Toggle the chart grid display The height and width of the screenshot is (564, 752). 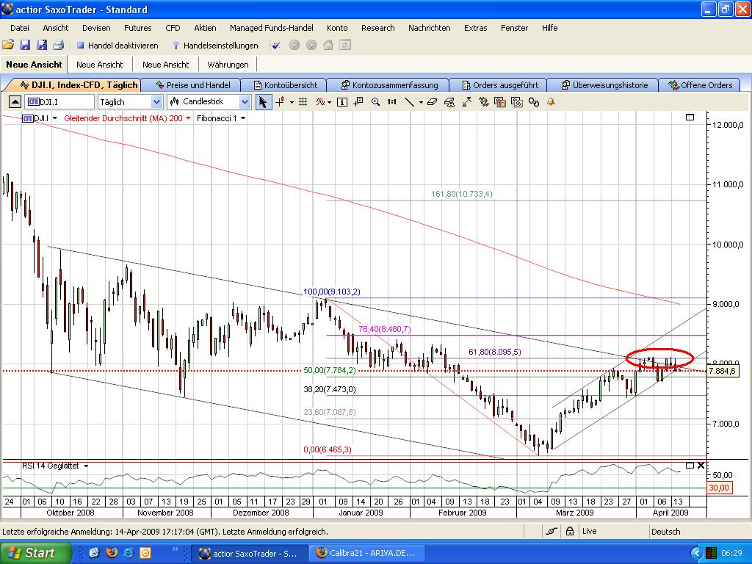coord(303,101)
